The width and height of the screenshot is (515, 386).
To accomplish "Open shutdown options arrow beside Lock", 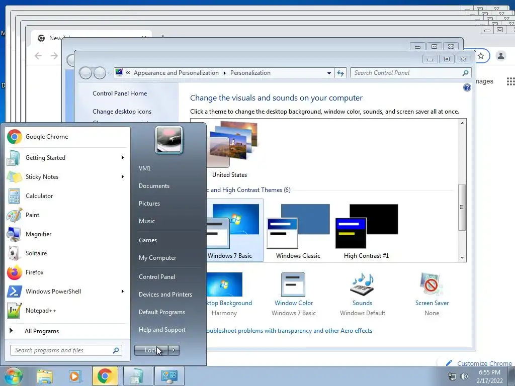I will coord(174,350).
